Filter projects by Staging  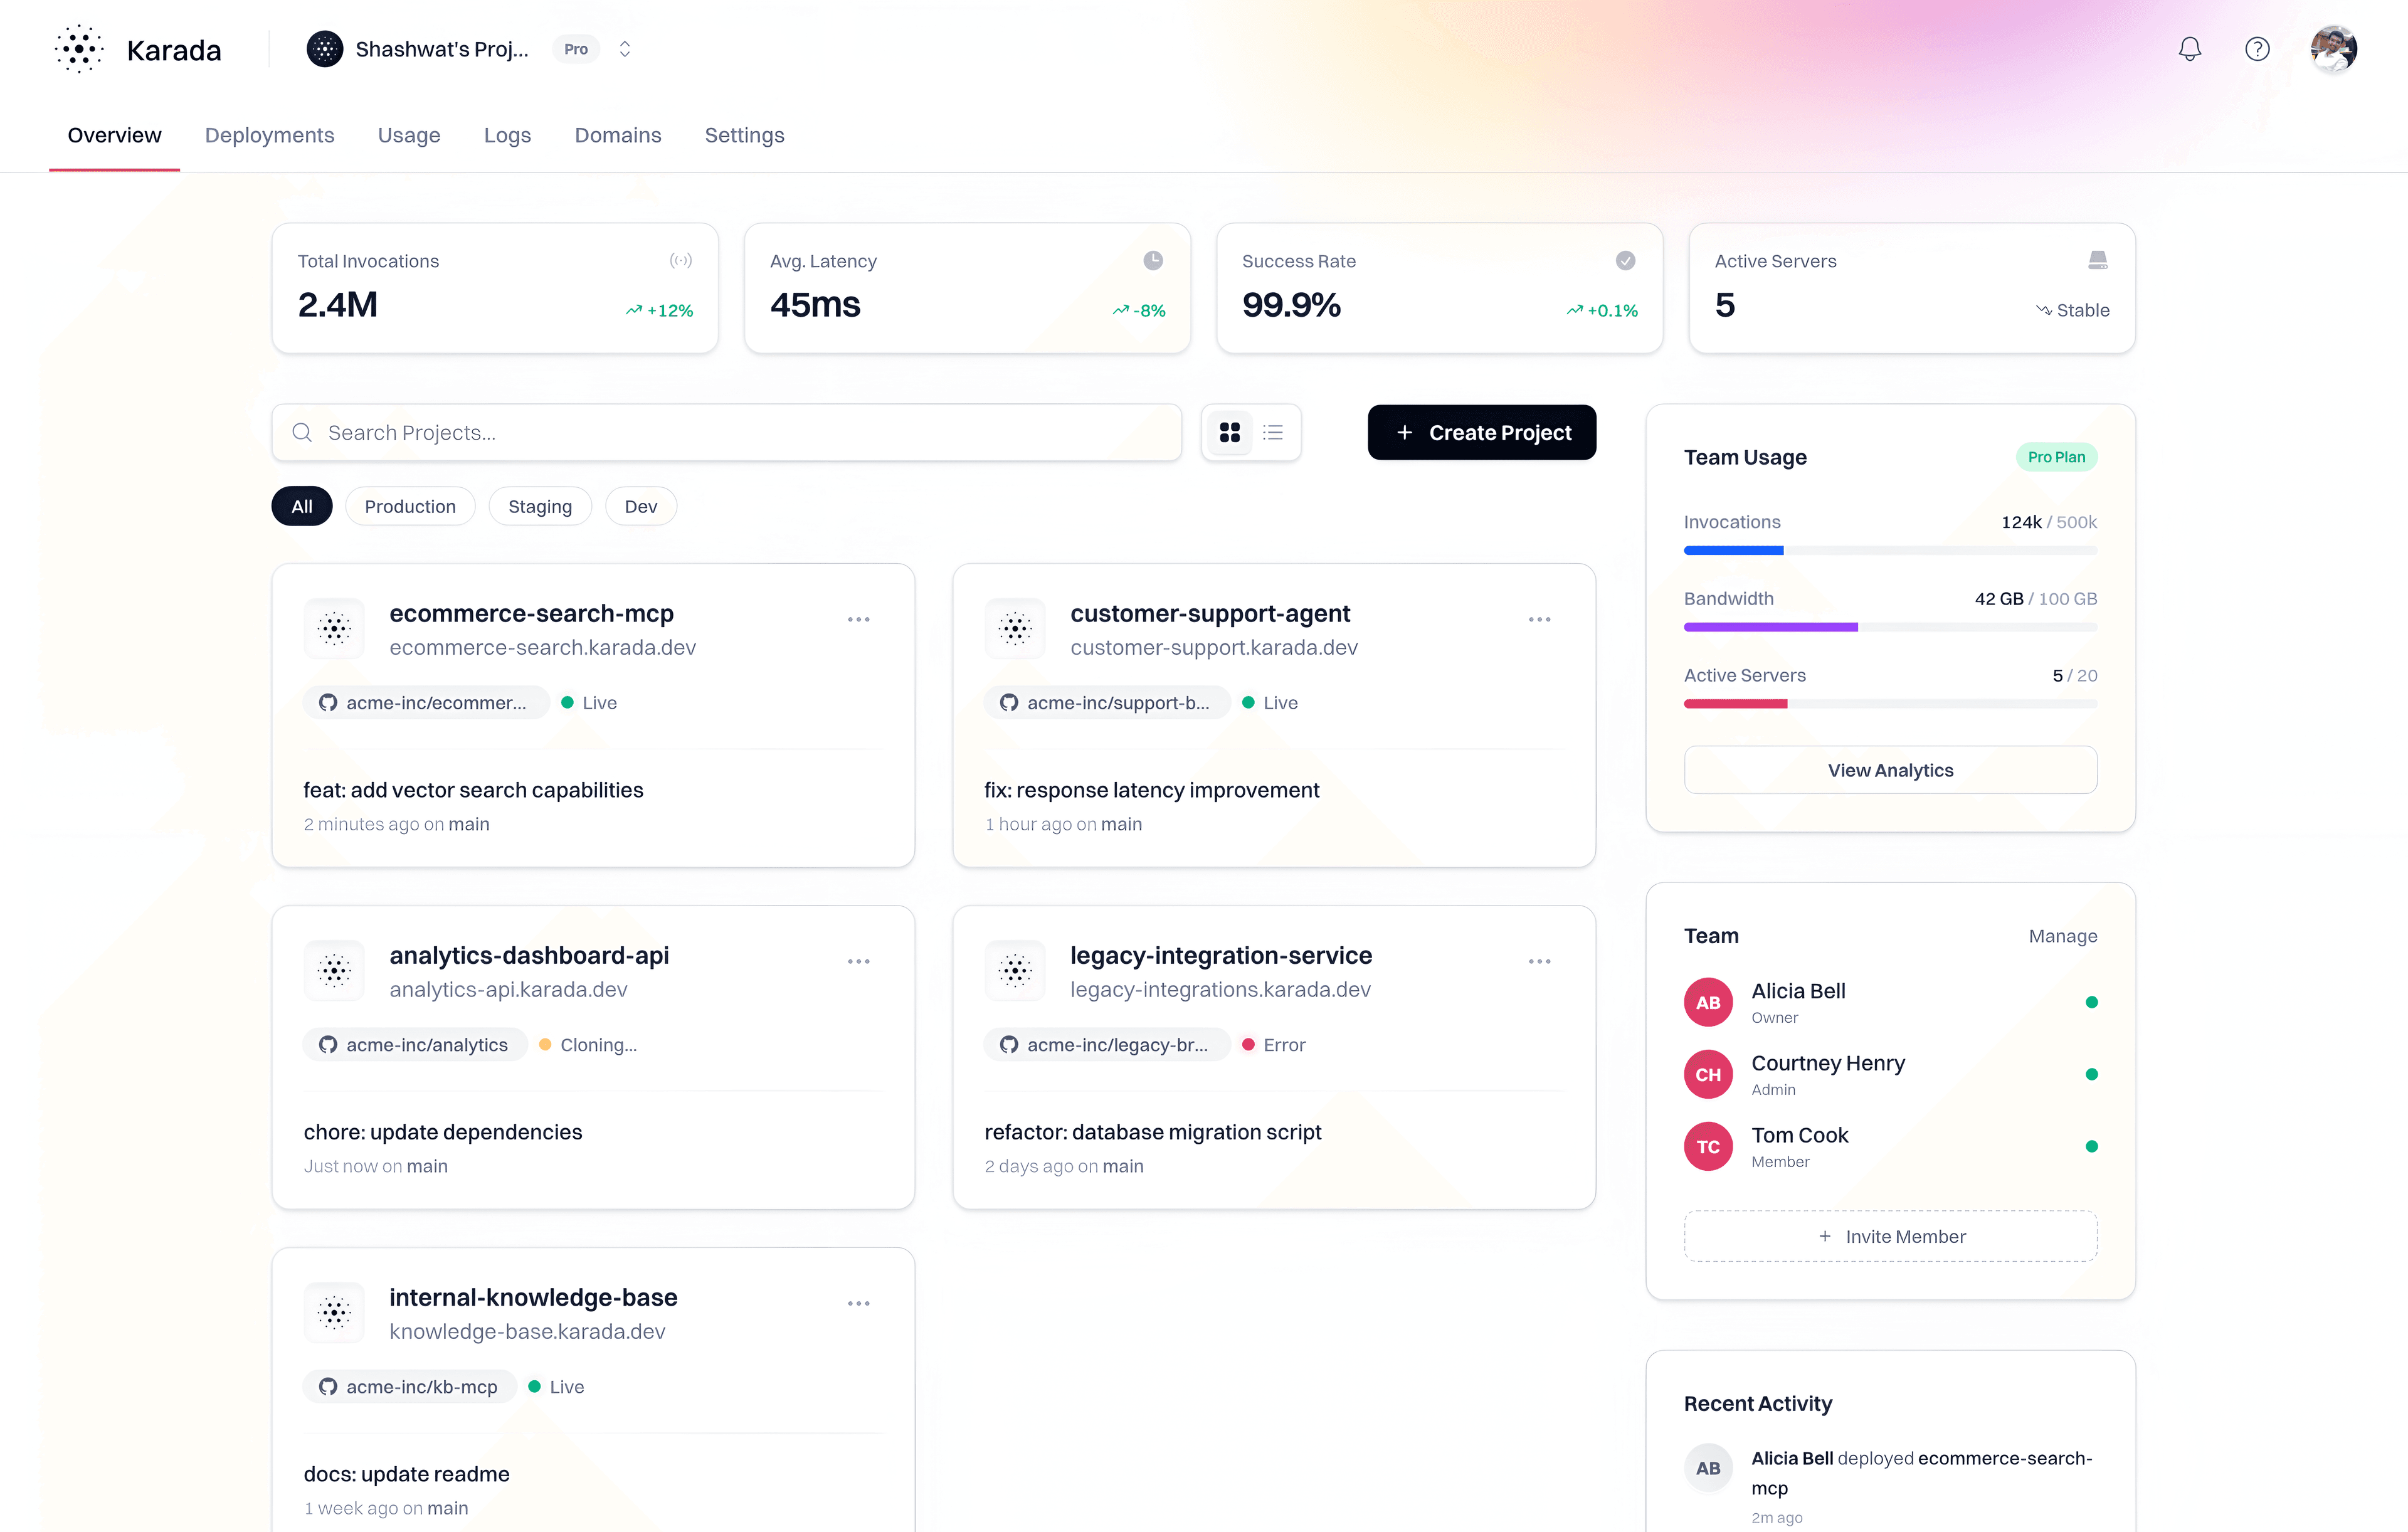[540, 506]
